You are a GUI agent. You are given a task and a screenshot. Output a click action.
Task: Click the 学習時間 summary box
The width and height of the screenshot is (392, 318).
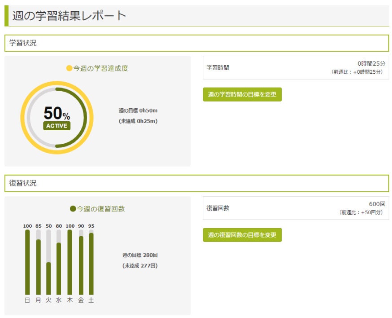pos(296,68)
